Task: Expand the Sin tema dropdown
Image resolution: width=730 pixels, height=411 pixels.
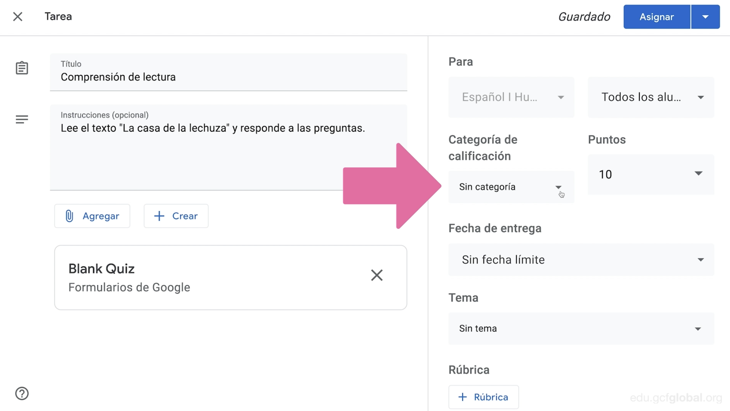Action: (x=581, y=328)
